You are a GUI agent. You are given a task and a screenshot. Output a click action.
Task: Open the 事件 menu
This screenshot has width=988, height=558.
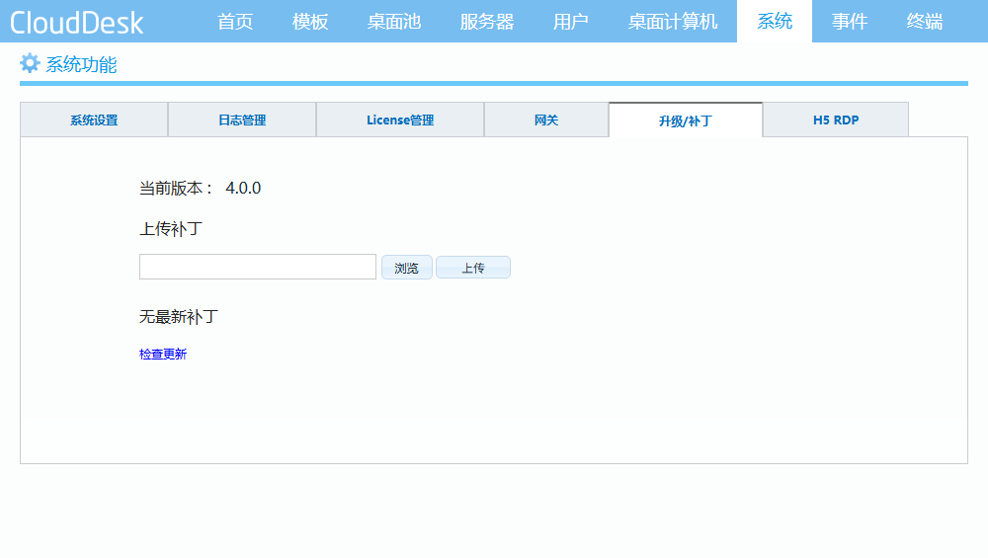[x=850, y=22]
